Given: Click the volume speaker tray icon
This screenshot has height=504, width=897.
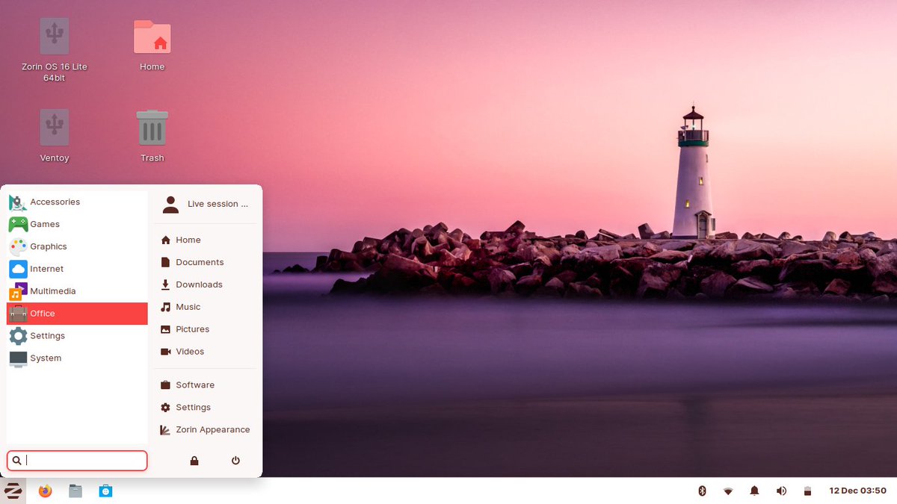Looking at the screenshot, I should 781,491.
